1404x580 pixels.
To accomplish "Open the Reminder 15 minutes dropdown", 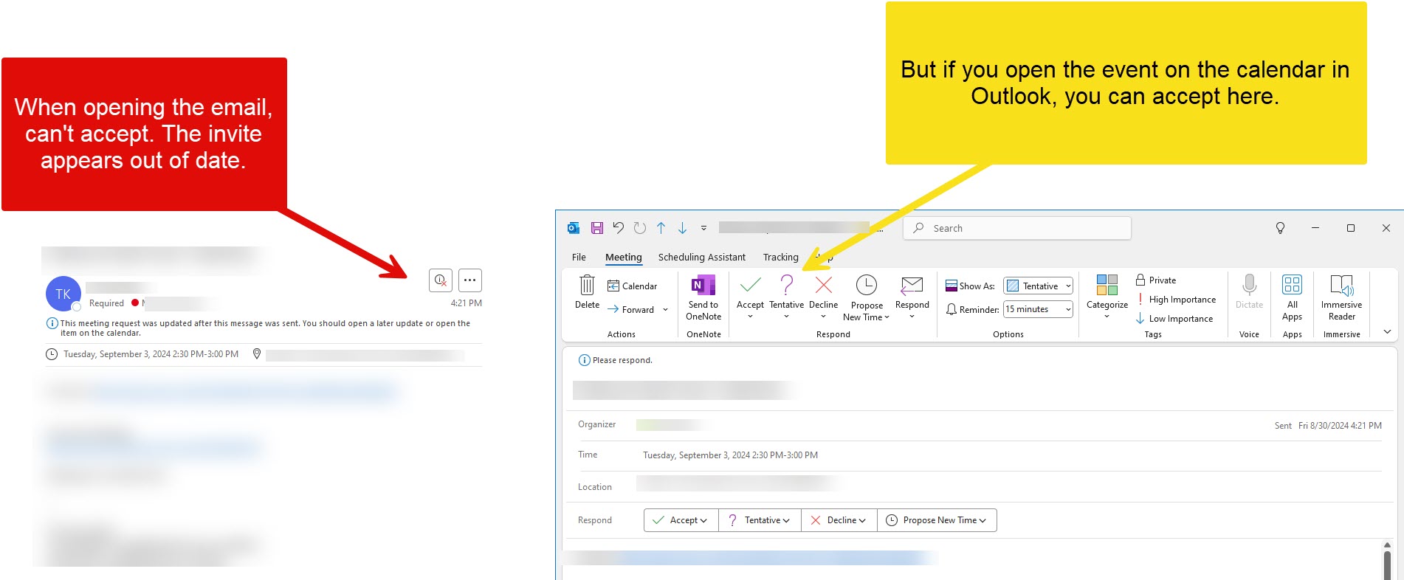I will point(1038,309).
